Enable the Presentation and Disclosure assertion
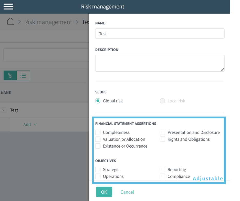 [x=162, y=132]
